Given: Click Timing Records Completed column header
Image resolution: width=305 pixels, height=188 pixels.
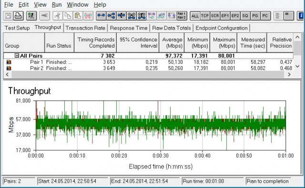Looking at the screenshot, I should (x=95, y=42).
